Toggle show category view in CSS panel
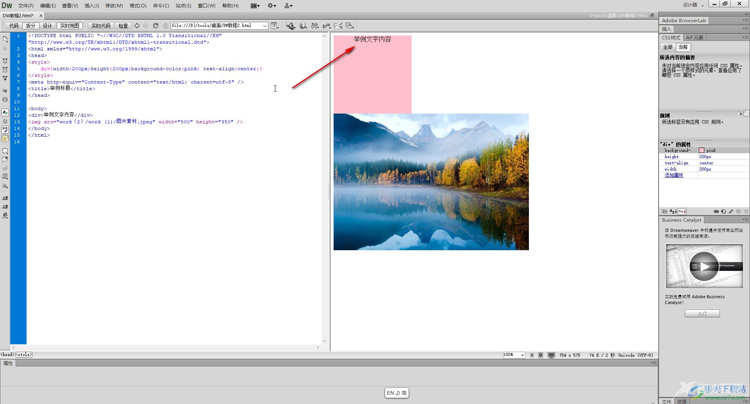This screenshot has width=750, height=404. (664, 211)
